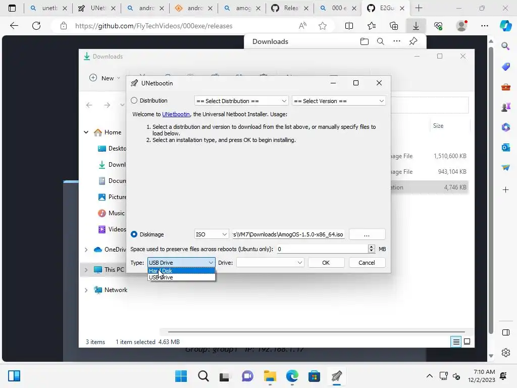
Task: Expand the OneDrive tree node
Action: [x=86, y=250]
